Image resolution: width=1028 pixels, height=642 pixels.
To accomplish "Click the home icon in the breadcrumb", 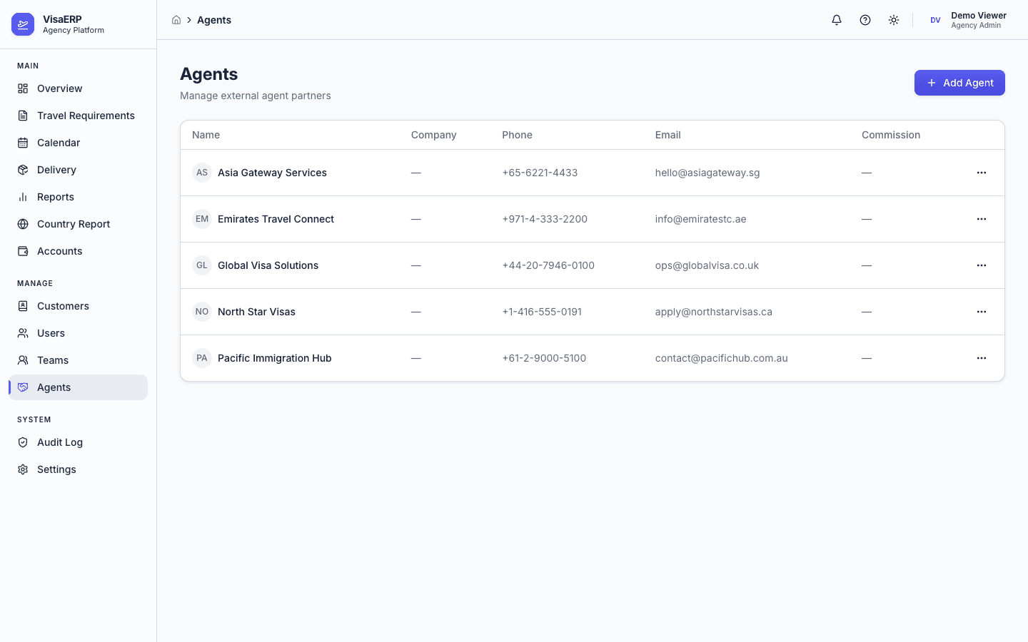I will pyautogui.click(x=176, y=20).
